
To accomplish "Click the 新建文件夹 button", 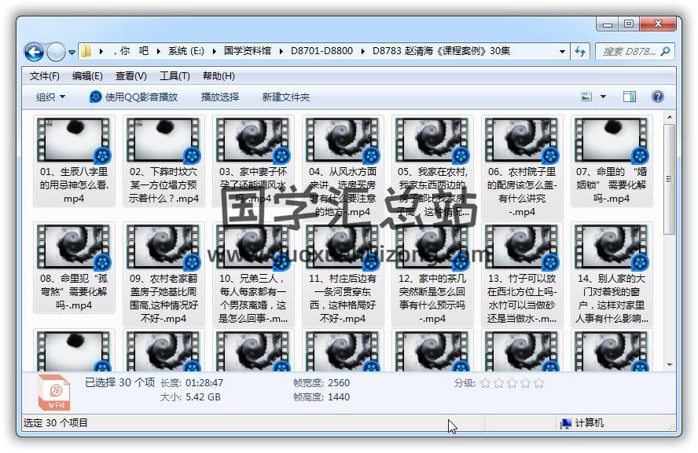I will tap(286, 97).
